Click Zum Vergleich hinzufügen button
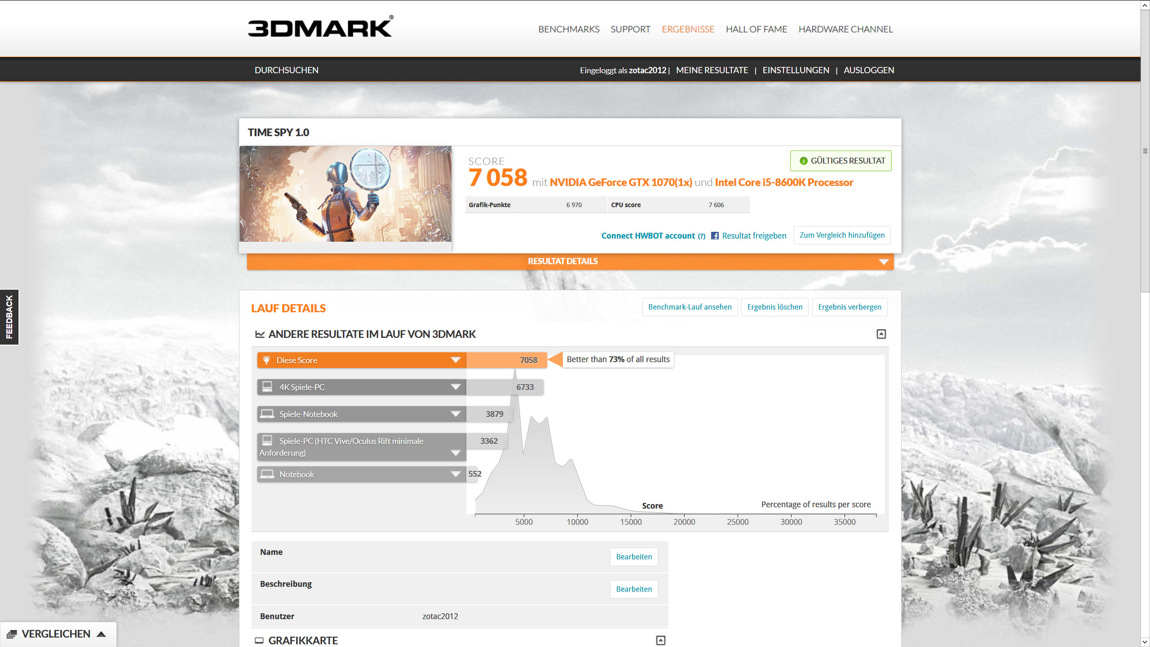Image resolution: width=1150 pixels, height=647 pixels. (842, 235)
